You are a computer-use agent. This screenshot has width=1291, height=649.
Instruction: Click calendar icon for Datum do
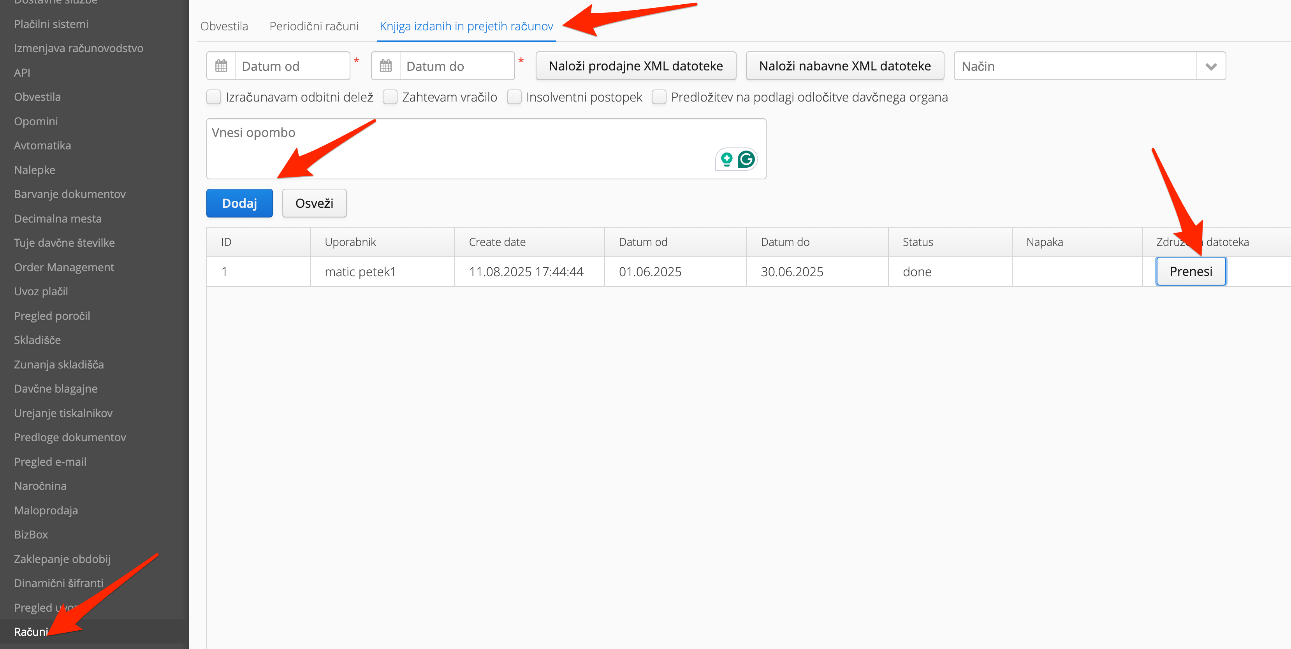[x=385, y=66]
